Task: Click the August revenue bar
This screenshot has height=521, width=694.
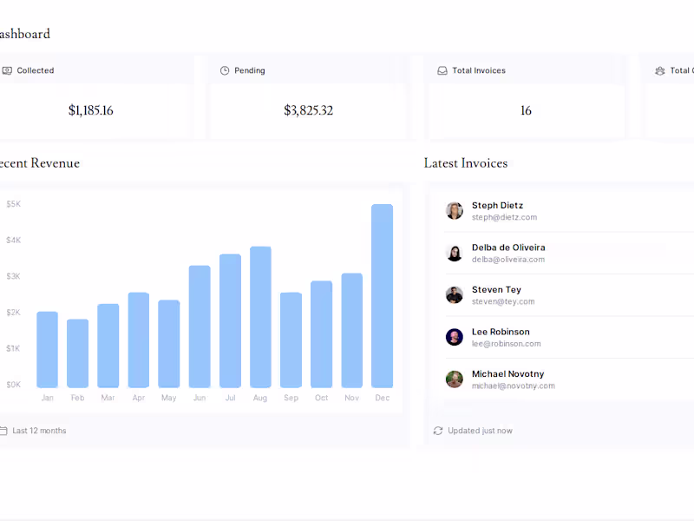Action: click(260, 317)
